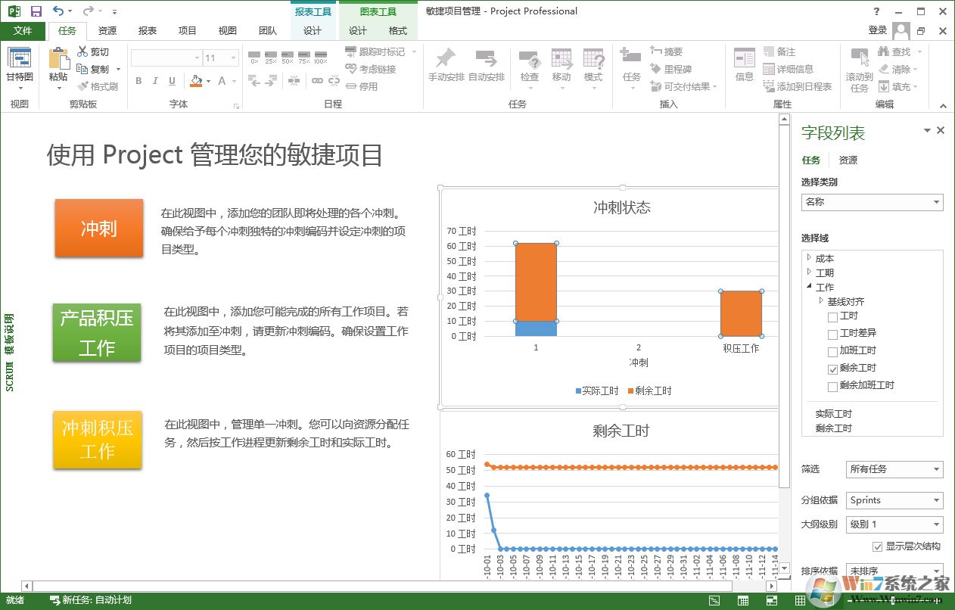Save the project with the floppy disk icon
Viewport: 955px width, 610px height.
[36, 11]
